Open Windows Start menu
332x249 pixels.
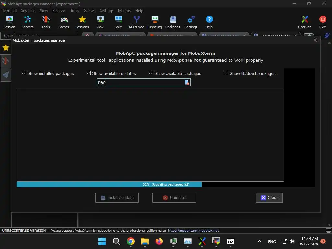(x=102, y=241)
